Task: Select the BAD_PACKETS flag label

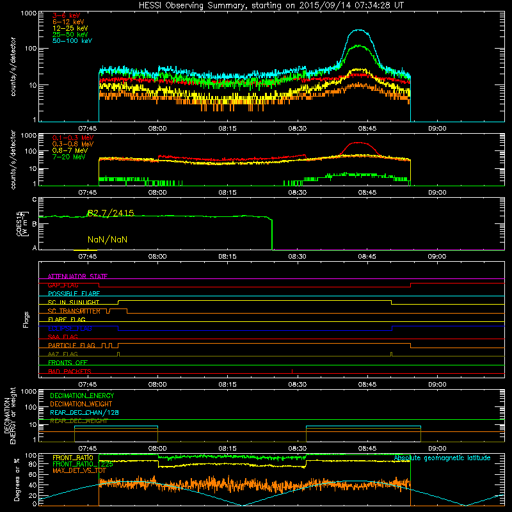Action: pos(70,371)
